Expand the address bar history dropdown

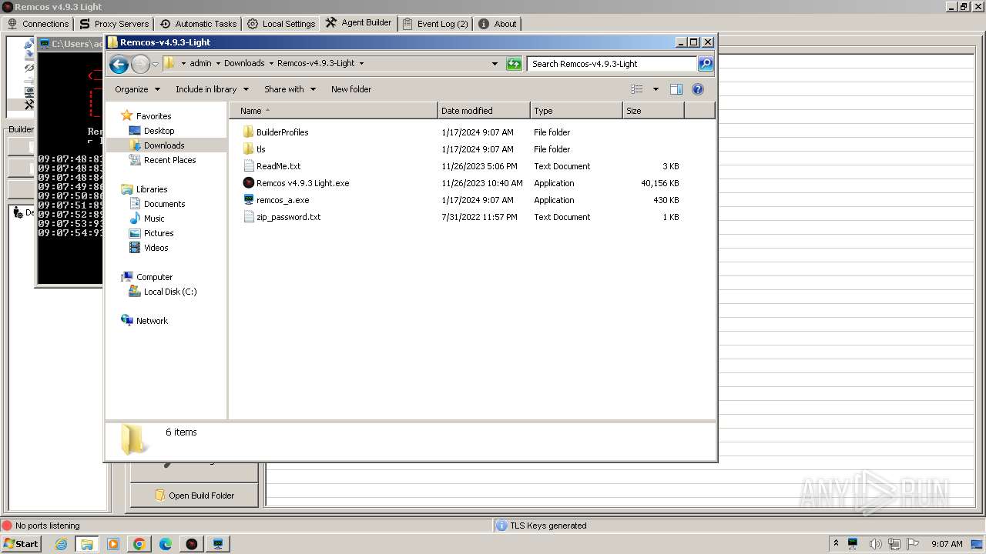tap(495, 64)
